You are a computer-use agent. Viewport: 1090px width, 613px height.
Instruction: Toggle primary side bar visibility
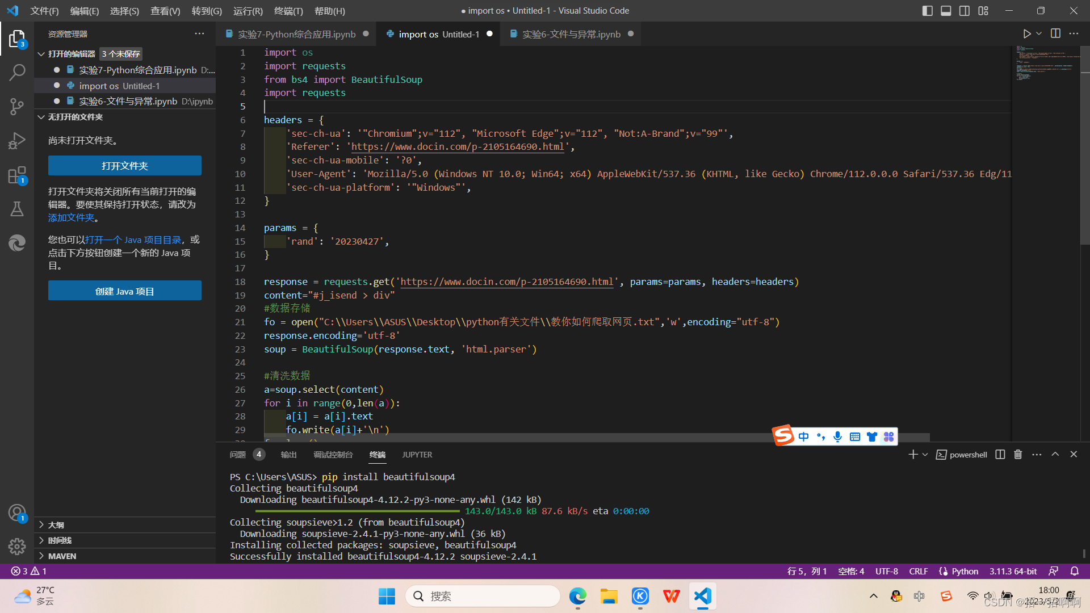tap(928, 11)
